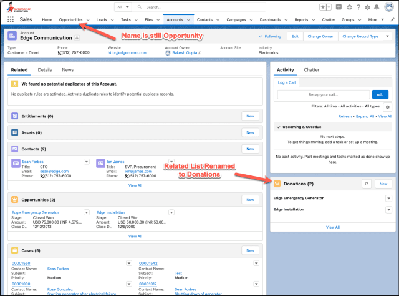Open Edge Emergency Generator donation row menu
Viewport: 399px width, 296px height.
388,198
